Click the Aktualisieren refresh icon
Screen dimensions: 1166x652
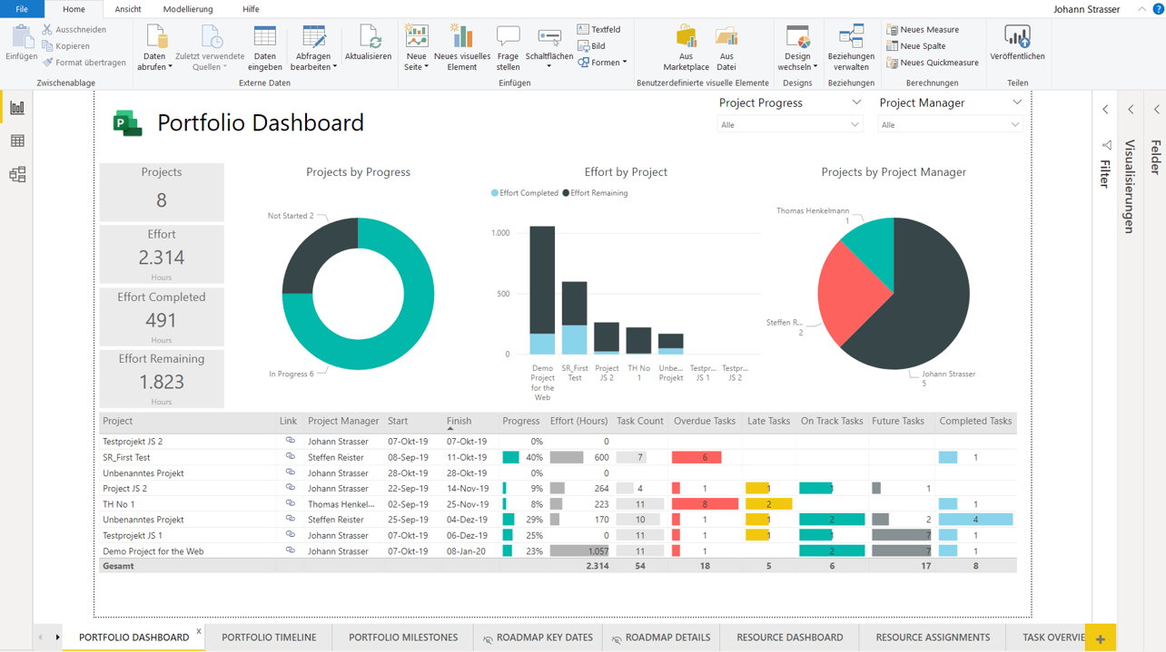tap(368, 38)
